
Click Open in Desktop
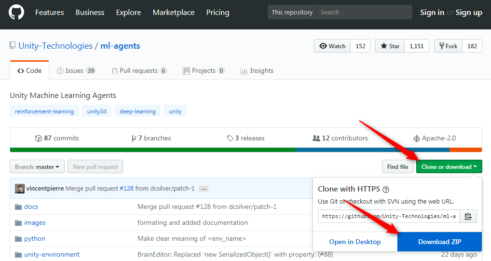355,242
